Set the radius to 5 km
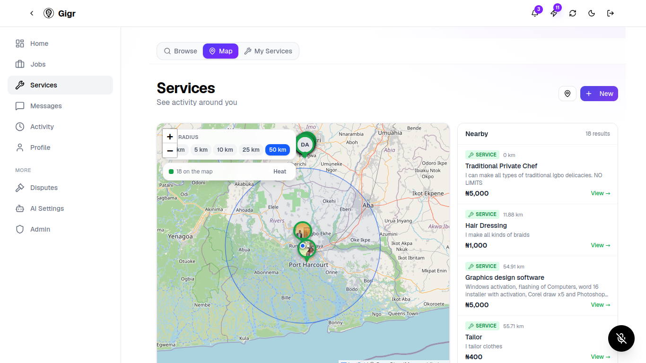This screenshot has width=646, height=363. pyautogui.click(x=201, y=150)
